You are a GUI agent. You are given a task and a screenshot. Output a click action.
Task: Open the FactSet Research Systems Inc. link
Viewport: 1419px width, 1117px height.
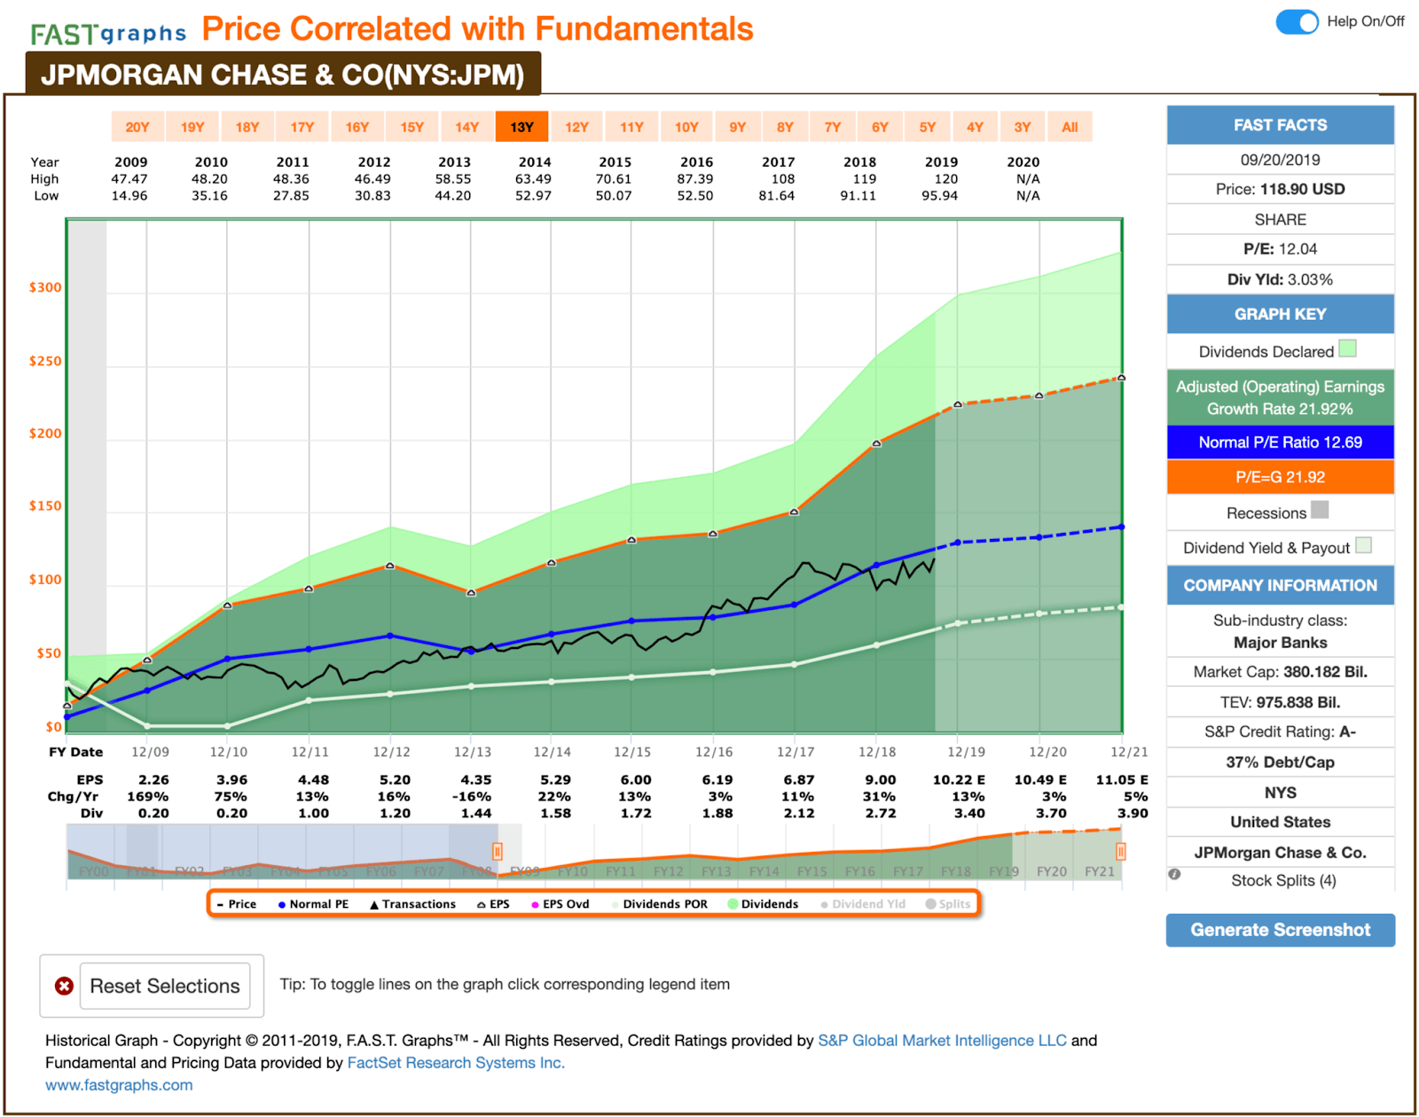pyautogui.click(x=456, y=1063)
